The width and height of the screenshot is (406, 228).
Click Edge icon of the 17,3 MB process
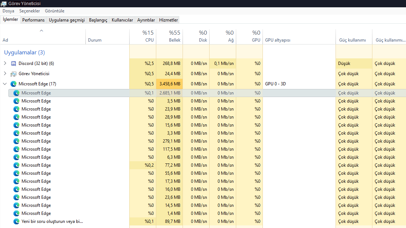tap(16, 181)
